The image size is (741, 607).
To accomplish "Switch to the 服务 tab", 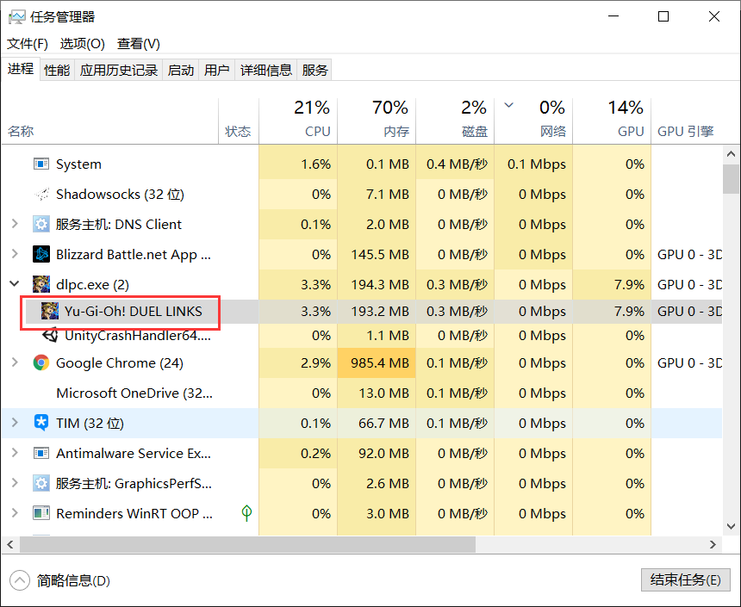I will (x=314, y=70).
